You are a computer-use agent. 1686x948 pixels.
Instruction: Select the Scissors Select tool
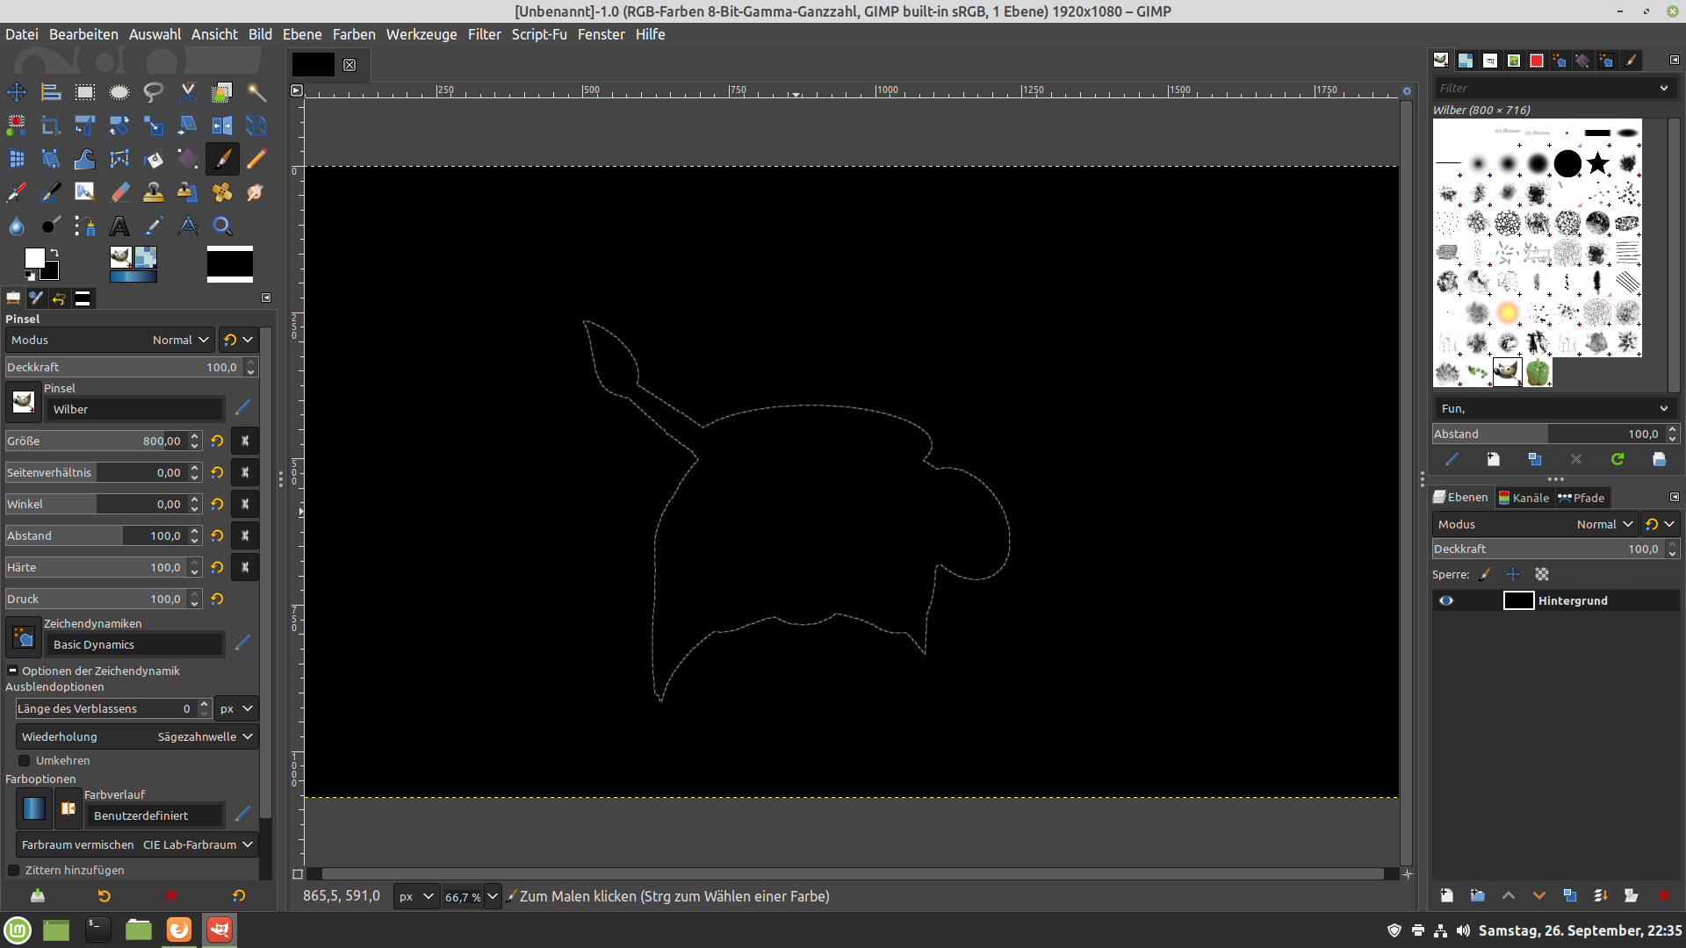[188, 92]
